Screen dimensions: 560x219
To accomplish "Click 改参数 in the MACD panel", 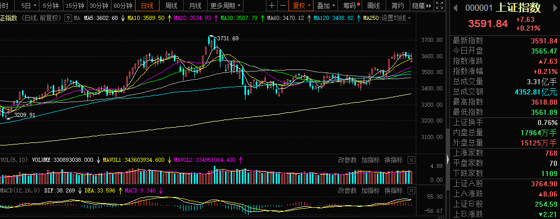I will pyautogui.click(x=347, y=190).
